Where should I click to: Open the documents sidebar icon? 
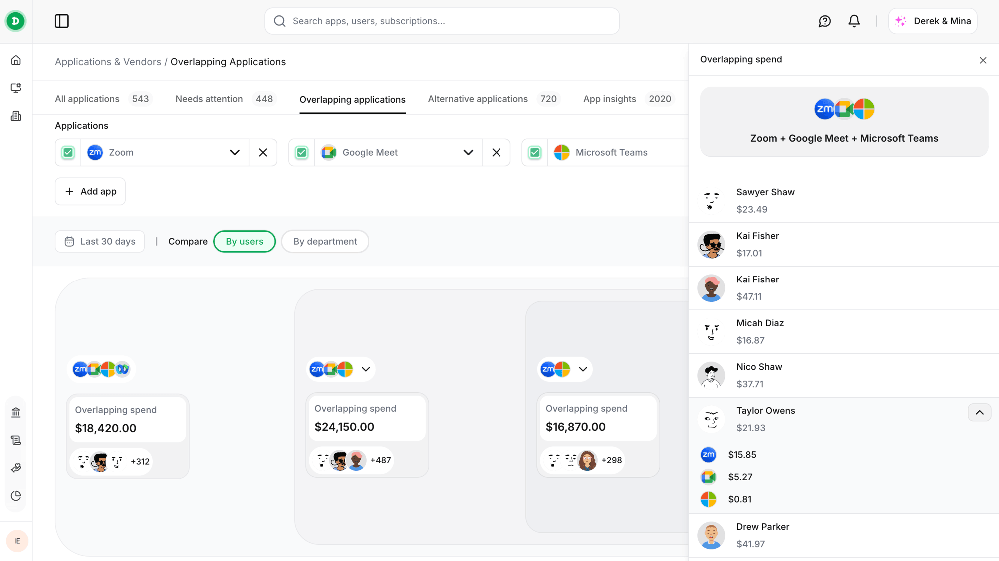pos(16,116)
